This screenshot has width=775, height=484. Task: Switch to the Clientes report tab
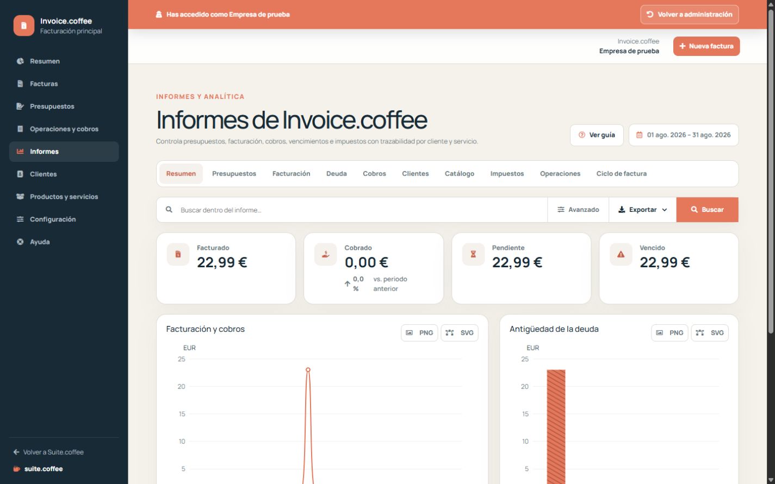[416, 174]
